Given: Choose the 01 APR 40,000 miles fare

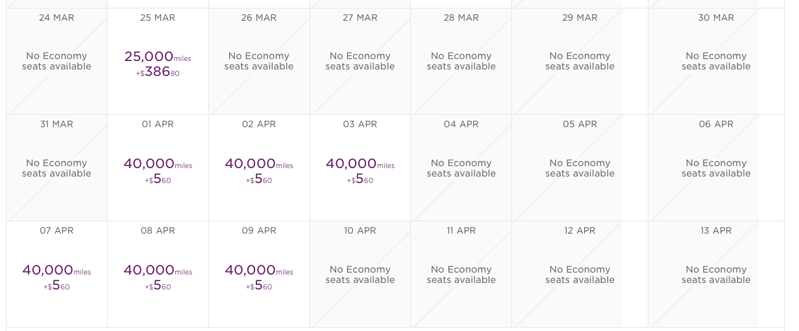Looking at the screenshot, I should [x=158, y=169].
